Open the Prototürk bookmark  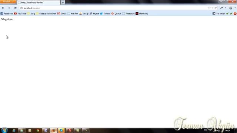click(128, 14)
